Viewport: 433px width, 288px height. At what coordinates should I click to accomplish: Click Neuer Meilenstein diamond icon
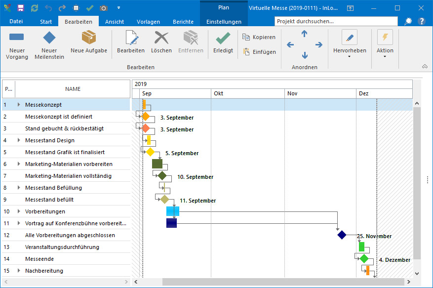click(49, 38)
